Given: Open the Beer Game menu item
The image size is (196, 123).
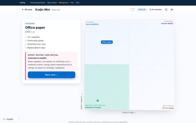Looking at the screenshot, I should [x=52, y=3].
